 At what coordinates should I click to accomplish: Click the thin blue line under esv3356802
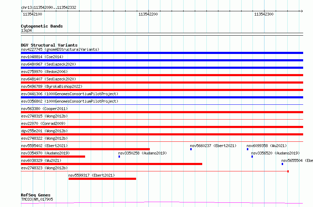(162, 104)
